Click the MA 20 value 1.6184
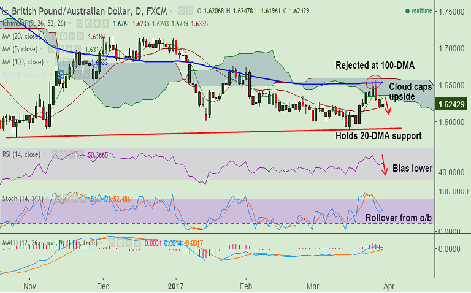The width and height of the screenshot is (471, 293). click(x=96, y=37)
